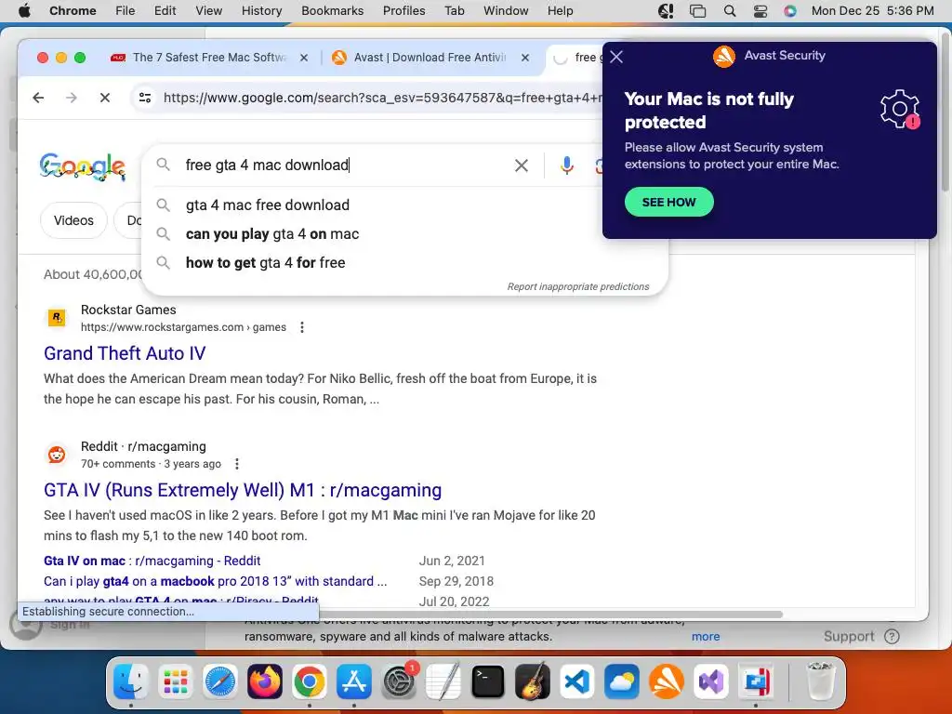
Task: Open the Profiles menu
Action: [x=403, y=11]
